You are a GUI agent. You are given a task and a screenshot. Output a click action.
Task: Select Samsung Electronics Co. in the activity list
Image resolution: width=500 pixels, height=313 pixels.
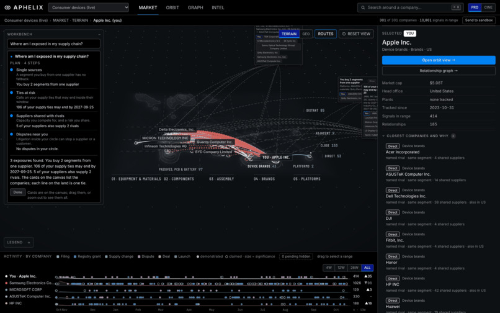pyautogui.click(x=31, y=283)
